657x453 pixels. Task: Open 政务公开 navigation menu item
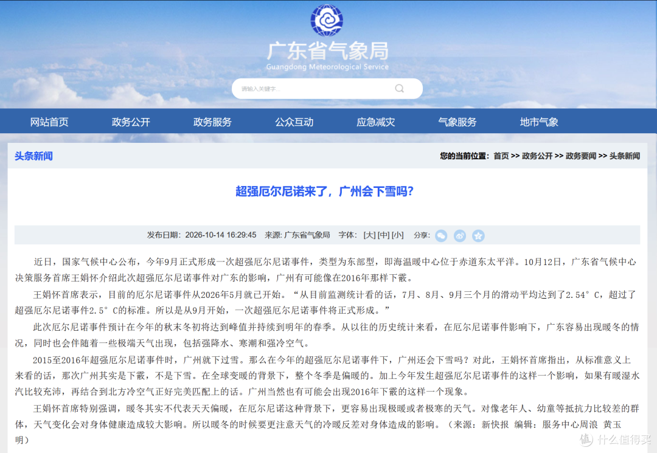point(131,122)
